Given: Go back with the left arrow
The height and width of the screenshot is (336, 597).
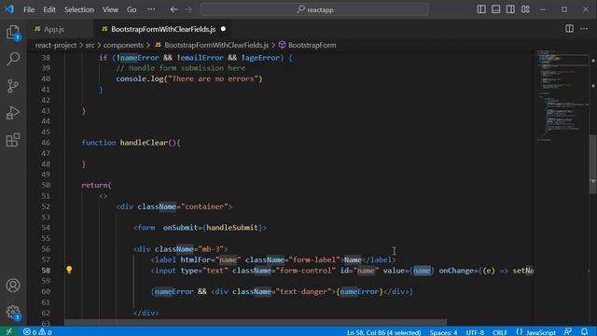Looking at the screenshot, I should (174, 9).
